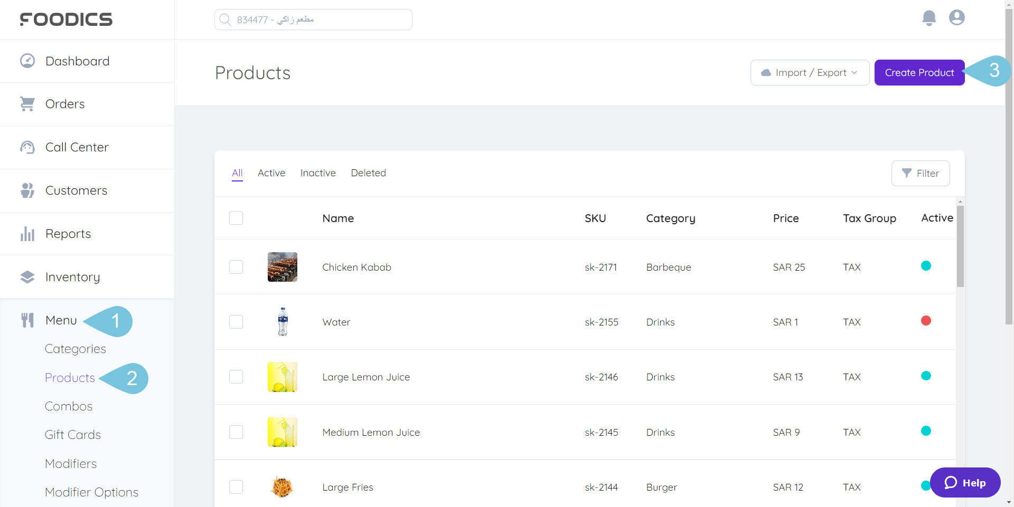1014x507 pixels.
Task: Click the Create Product button
Action: [919, 72]
